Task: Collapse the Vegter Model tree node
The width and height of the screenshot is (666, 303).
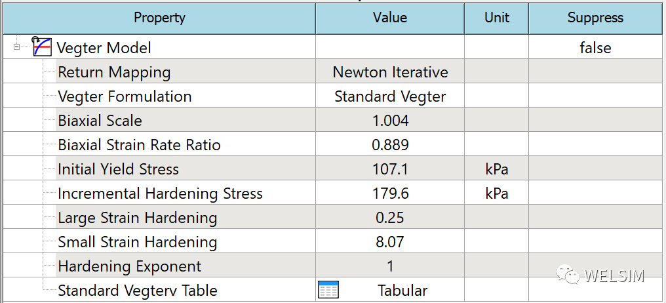Action: coord(17,47)
